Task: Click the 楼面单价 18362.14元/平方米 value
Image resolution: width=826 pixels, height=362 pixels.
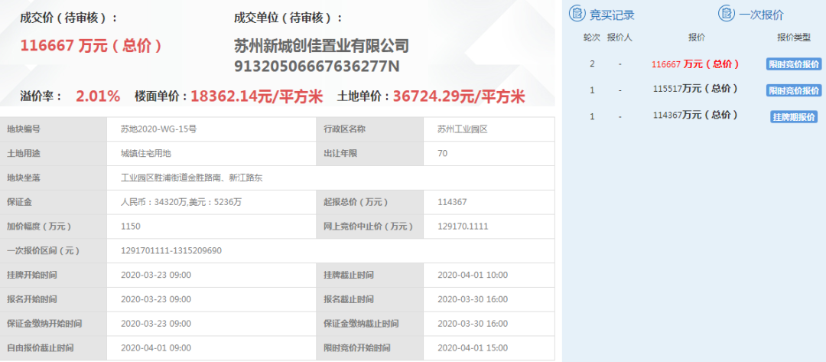Action: [256, 96]
